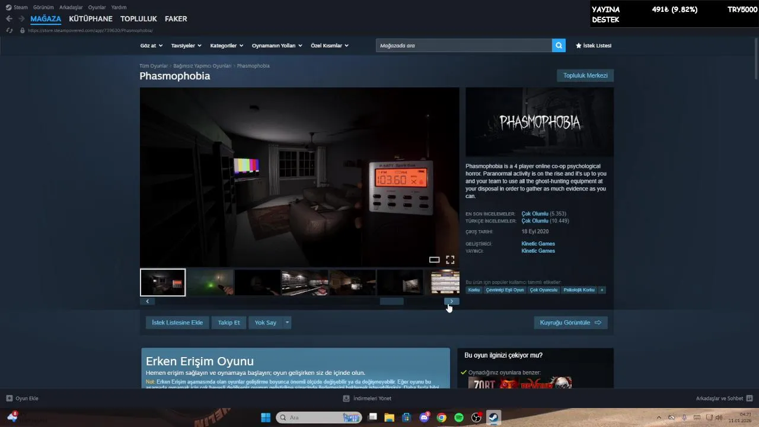Open Microsoft Store from the taskbar

pos(406,418)
